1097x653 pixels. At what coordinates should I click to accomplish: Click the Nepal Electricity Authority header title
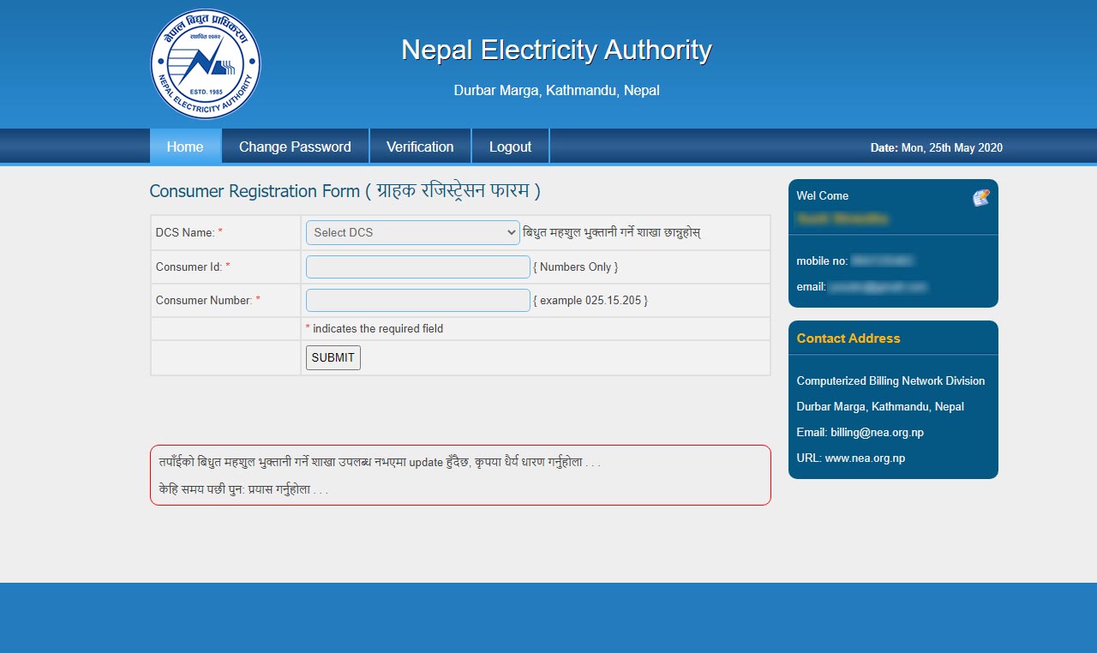tap(556, 50)
